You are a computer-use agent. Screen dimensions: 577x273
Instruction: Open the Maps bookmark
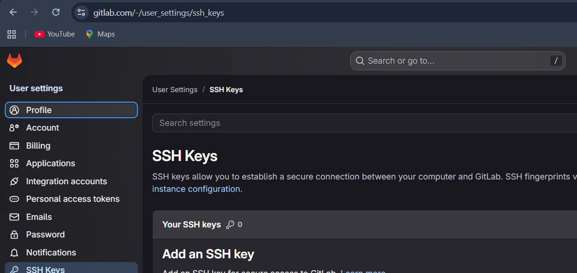[x=100, y=34]
